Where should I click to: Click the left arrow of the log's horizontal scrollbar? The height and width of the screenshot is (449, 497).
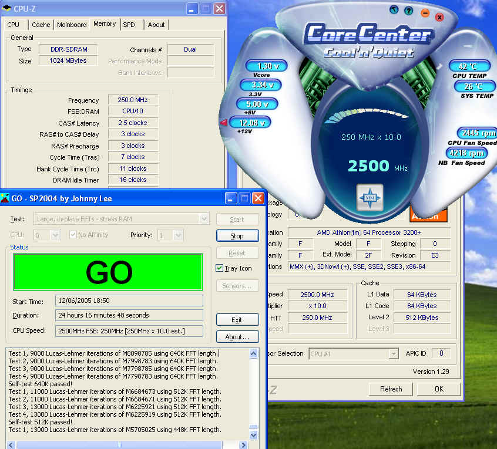pos(11,445)
